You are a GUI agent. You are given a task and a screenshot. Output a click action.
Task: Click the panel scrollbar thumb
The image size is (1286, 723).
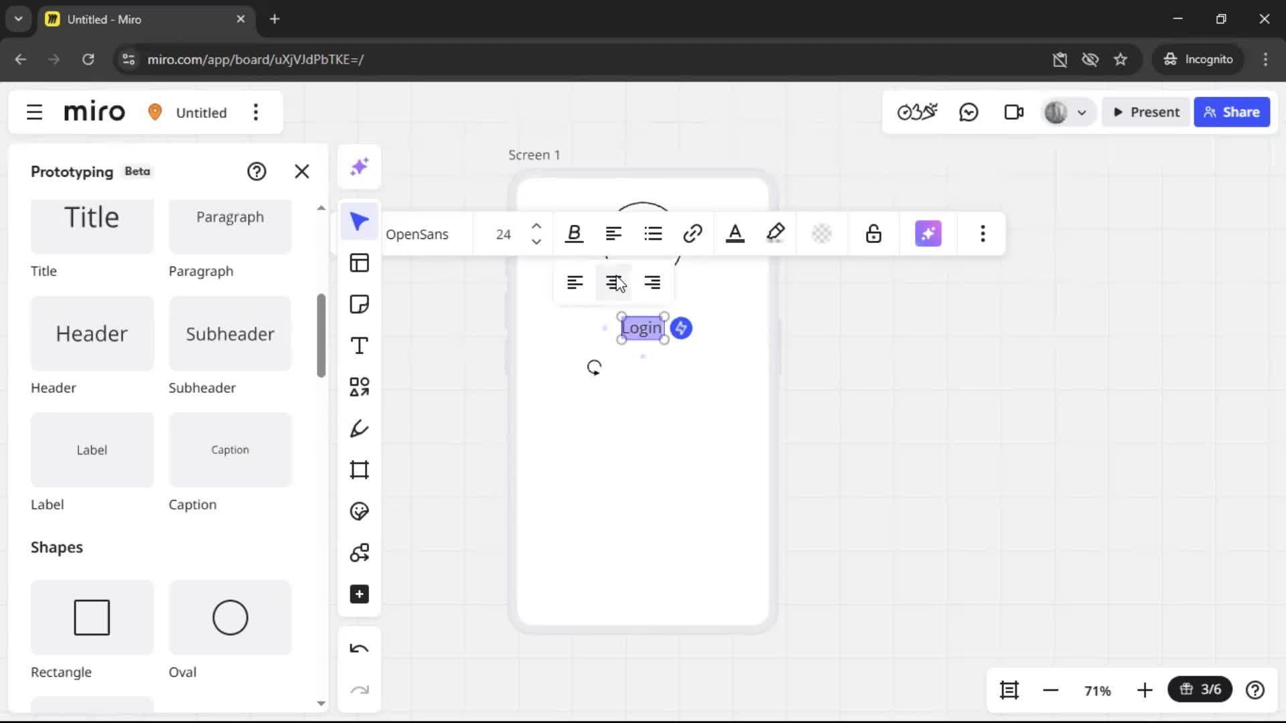coord(321,335)
